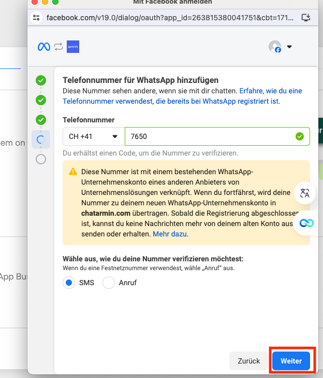Open the Mehr dazu link
The height and width of the screenshot is (378, 323).
[x=170, y=234]
